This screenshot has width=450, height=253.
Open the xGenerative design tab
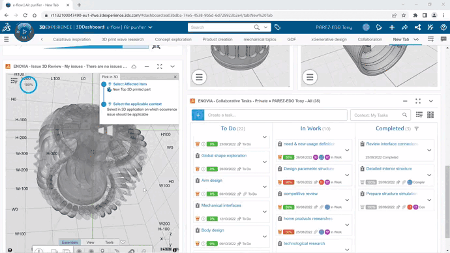point(329,39)
